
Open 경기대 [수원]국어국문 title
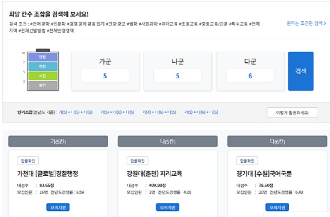coord(264,174)
